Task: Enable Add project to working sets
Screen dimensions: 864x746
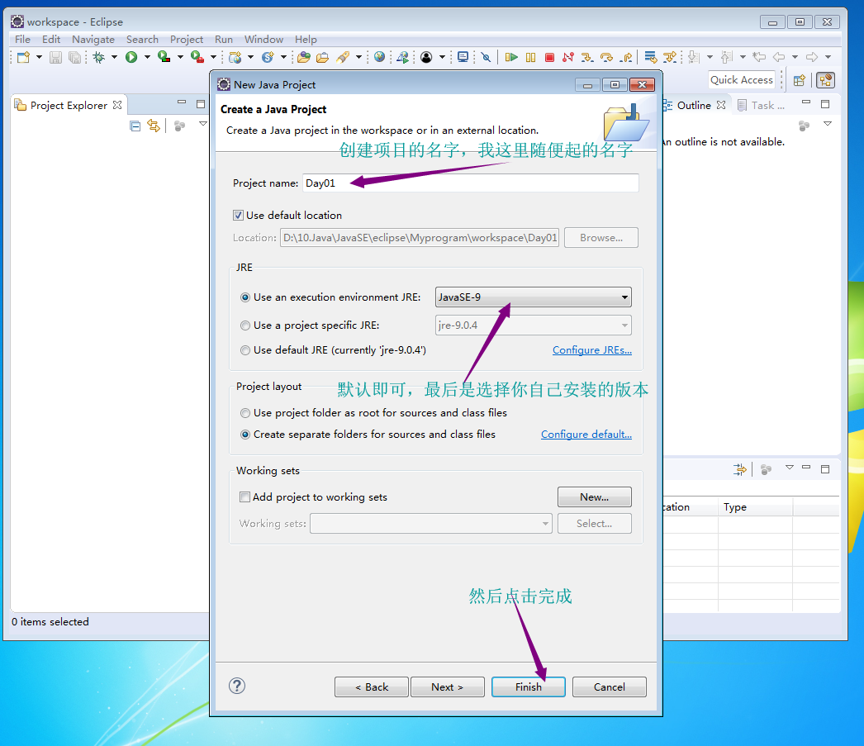Action: coord(244,497)
